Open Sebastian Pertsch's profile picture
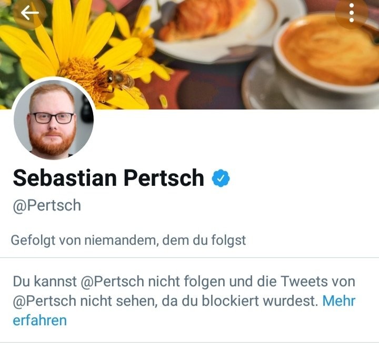Viewport: 379px width, 361px height. (x=53, y=119)
